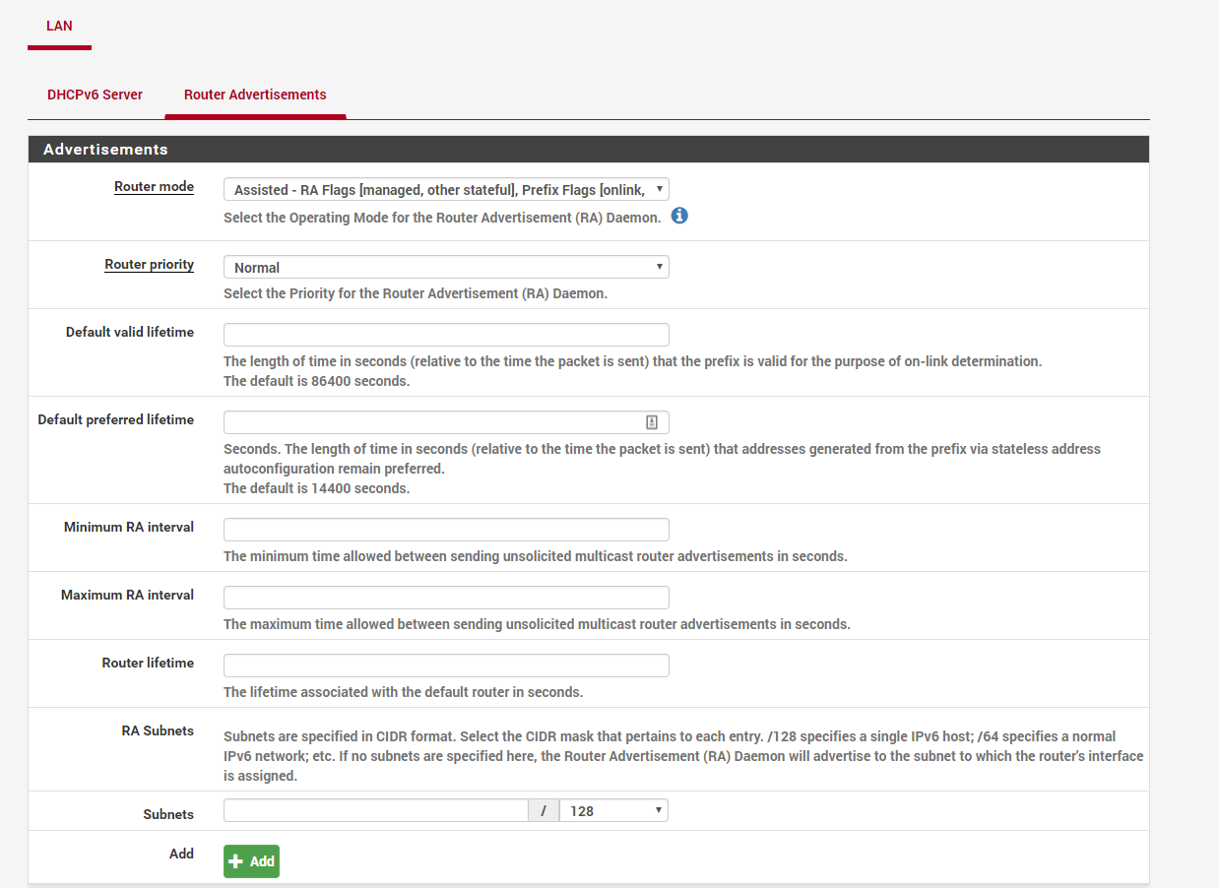
Task: Click the 'The default is 14400 seconds.' text
Action: pyautogui.click(x=317, y=488)
